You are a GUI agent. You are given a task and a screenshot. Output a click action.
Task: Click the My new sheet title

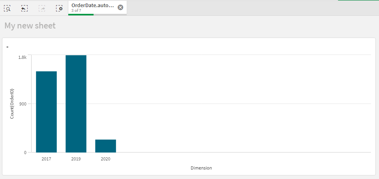tap(30, 26)
